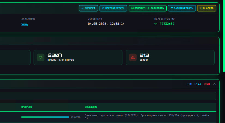Click the Прогресс column header

tap(26, 107)
